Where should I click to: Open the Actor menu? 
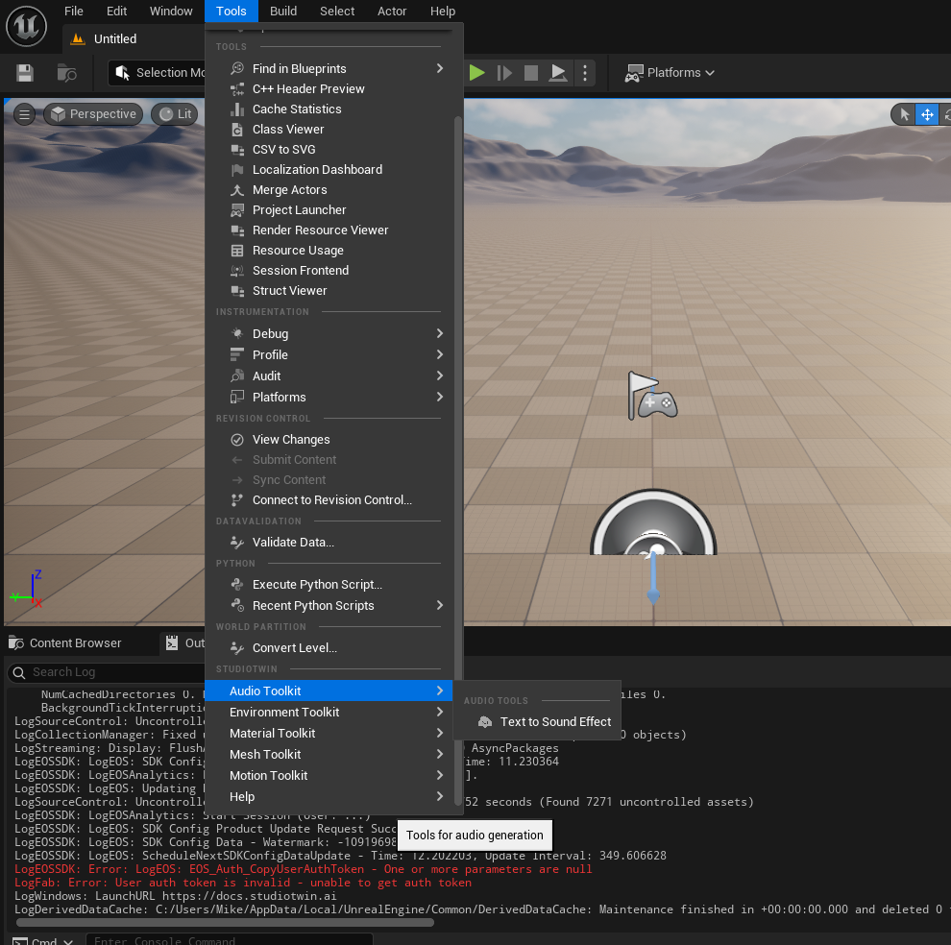tap(392, 11)
